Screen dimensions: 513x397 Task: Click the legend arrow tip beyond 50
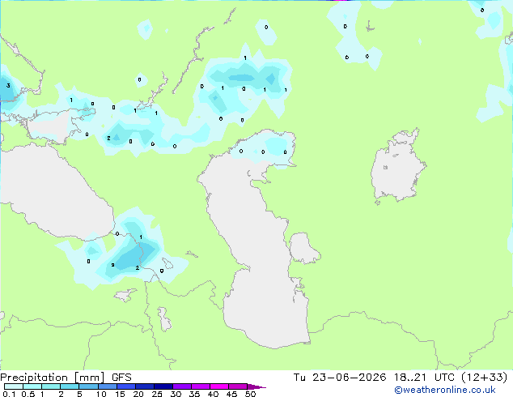(x=256, y=386)
